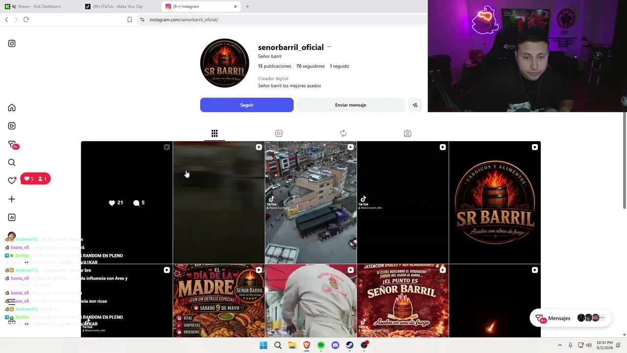Screen dimensions: 627x353
Task: Open Windows taskbar search
Action: click(x=278, y=345)
